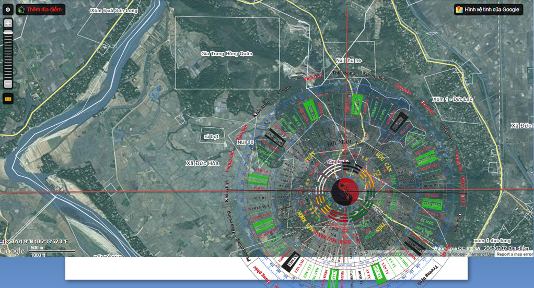Zoom out with the minus button
534x288 pixels.
pyautogui.click(x=8, y=83)
